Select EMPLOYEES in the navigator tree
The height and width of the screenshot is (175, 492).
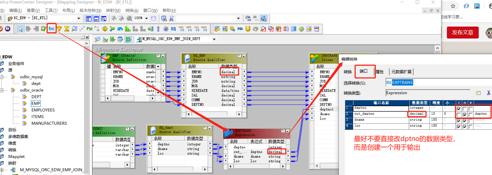[43, 110]
